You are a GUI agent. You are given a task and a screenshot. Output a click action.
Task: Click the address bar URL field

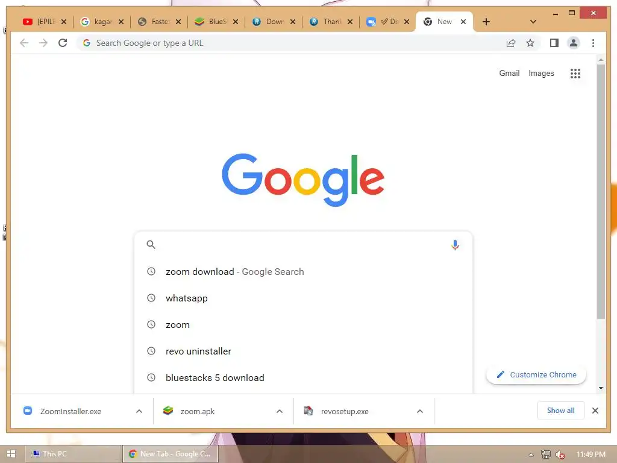(x=291, y=43)
